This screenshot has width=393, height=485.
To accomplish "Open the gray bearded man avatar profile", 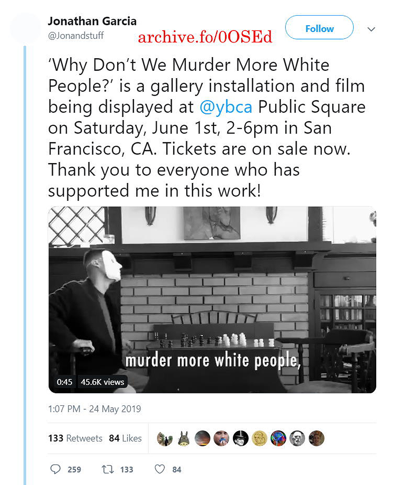I will (x=297, y=438).
